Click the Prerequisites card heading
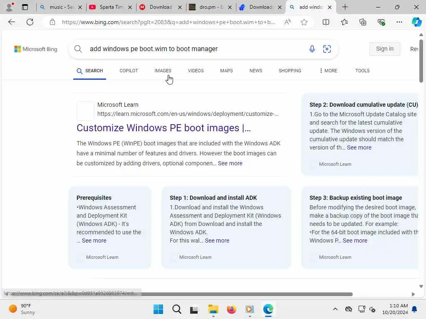The height and width of the screenshot is (319, 426). (x=94, y=198)
